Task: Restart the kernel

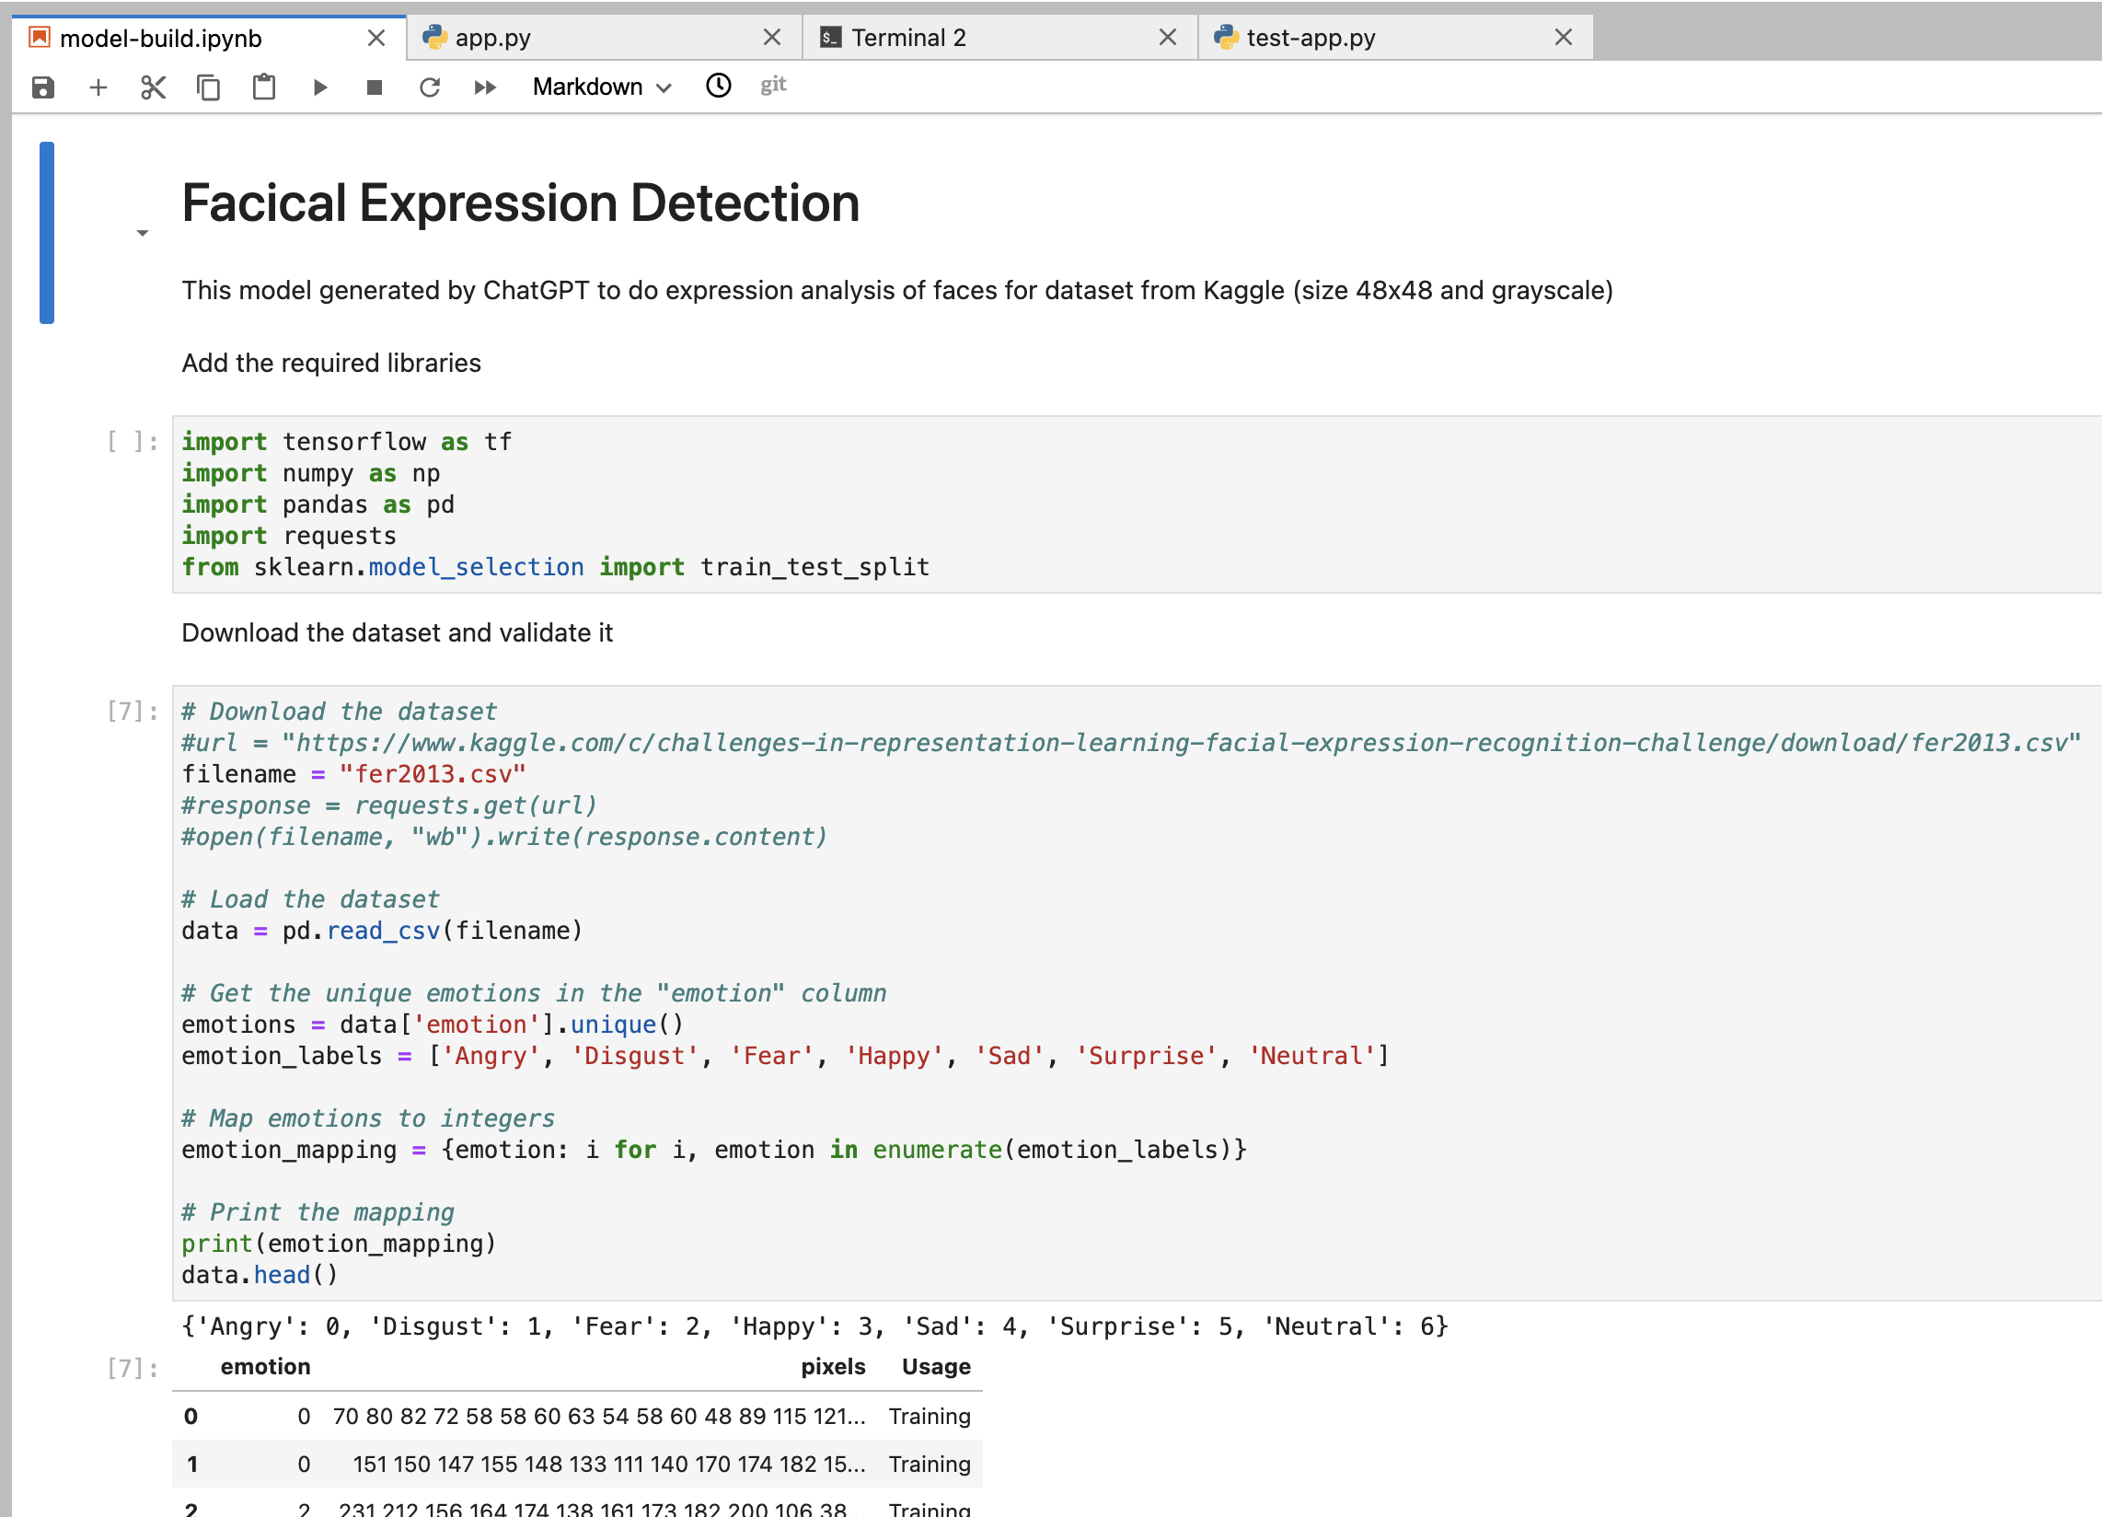Action: tap(430, 87)
